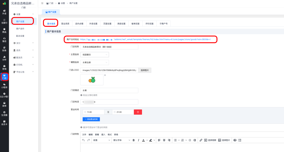Open the 辅营品类 dropdown
The width and height of the screenshot is (284, 152).
95,62
